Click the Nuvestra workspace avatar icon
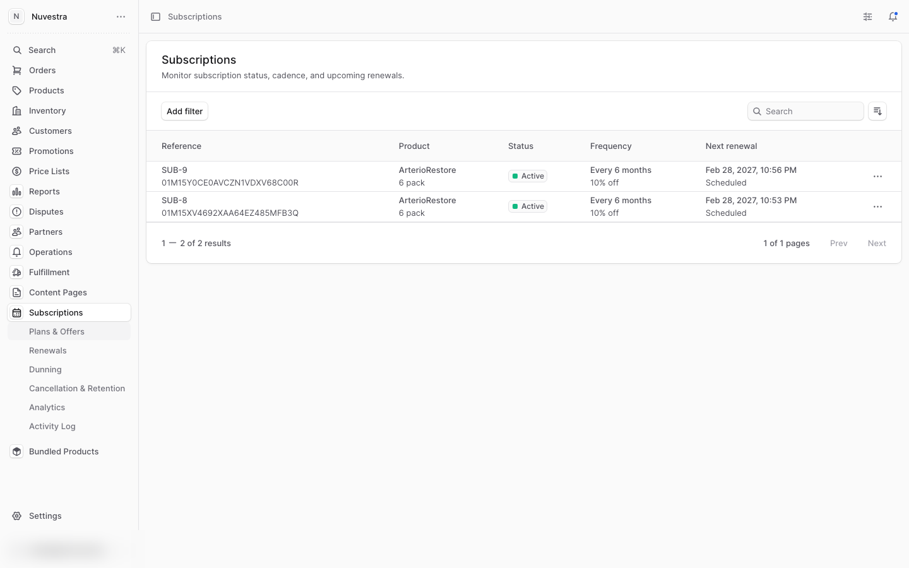Viewport: 909px width, 568px height. tap(16, 16)
